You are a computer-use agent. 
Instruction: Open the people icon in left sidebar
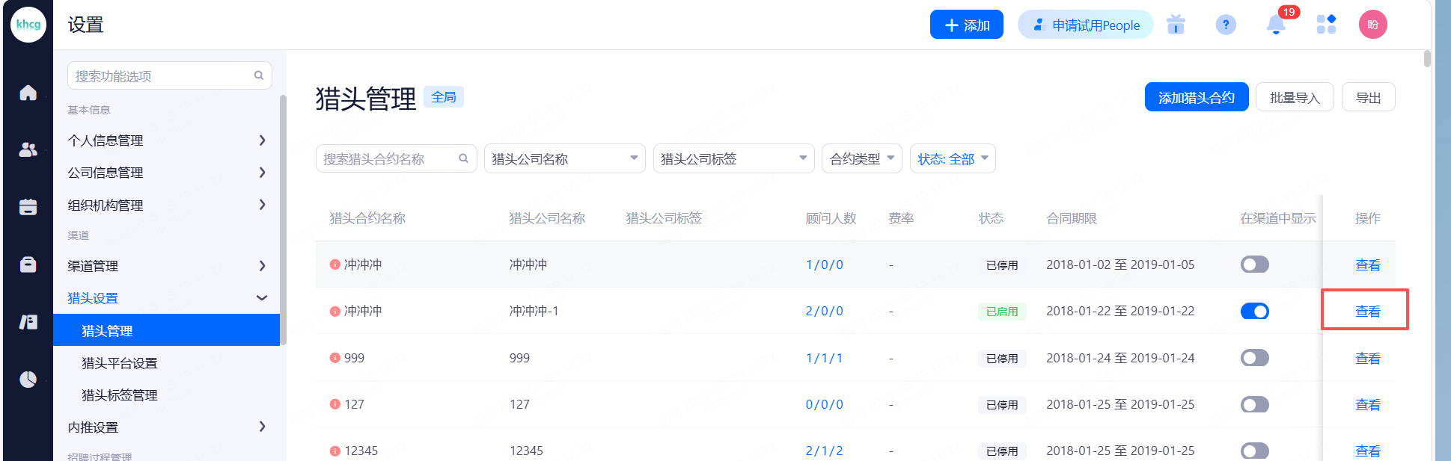(28, 149)
